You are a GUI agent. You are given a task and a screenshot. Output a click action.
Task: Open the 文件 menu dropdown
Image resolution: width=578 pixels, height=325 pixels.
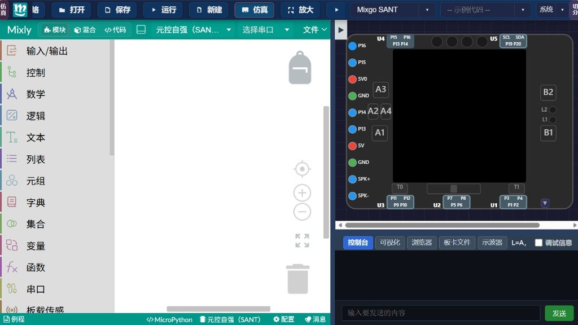pyautogui.click(x=314, y=30)
